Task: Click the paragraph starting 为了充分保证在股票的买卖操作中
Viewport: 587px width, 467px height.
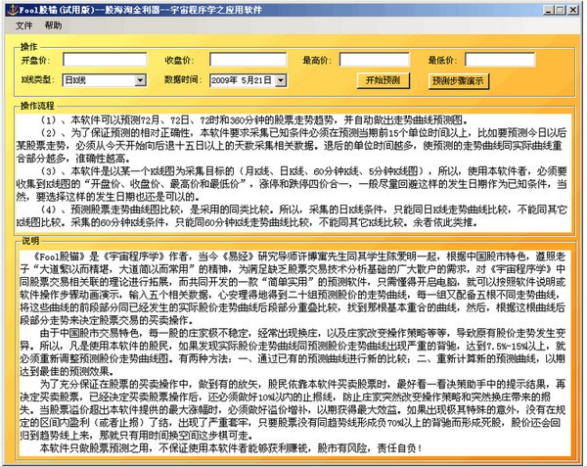Action: (293, 409)
